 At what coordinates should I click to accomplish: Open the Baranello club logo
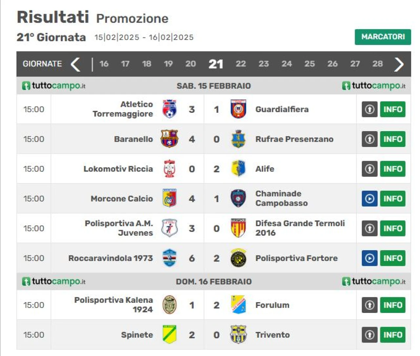tap(169, 139)
